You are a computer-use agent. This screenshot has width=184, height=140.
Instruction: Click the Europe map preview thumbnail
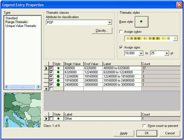(x=22, y=110)
